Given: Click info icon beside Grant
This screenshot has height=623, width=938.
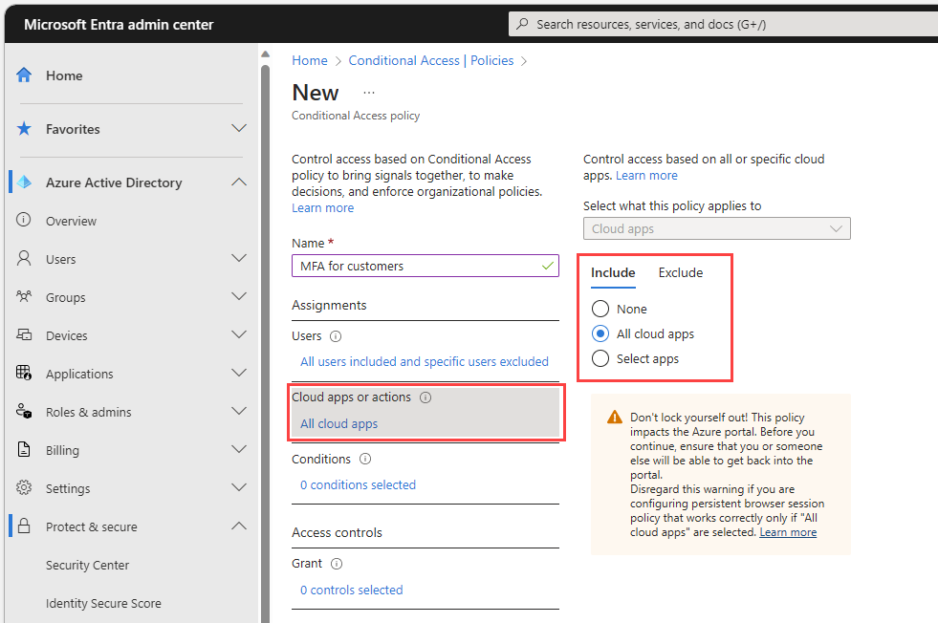Looking at the screenshot, I should coord(337,564).
